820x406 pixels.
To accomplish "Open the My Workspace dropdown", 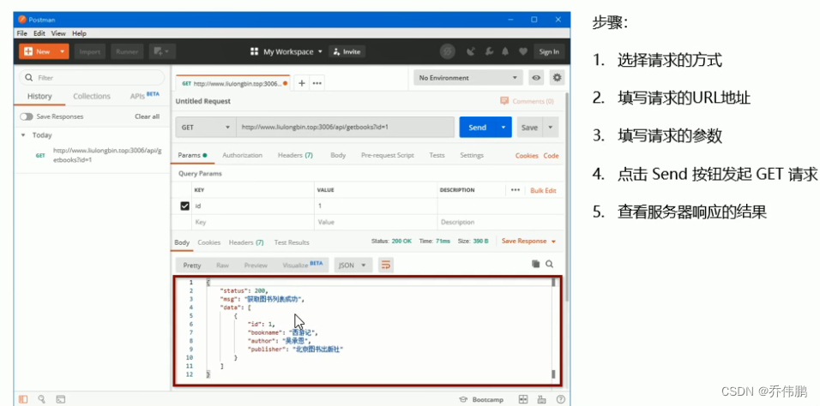I will tap(286, 51).
